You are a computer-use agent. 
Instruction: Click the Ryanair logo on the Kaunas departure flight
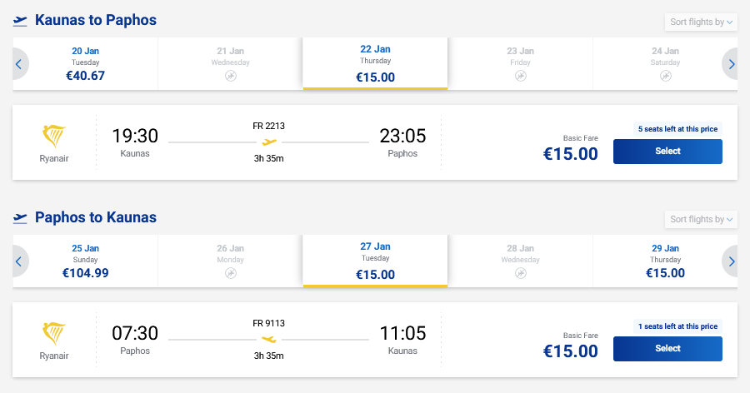tap(54, 137)
